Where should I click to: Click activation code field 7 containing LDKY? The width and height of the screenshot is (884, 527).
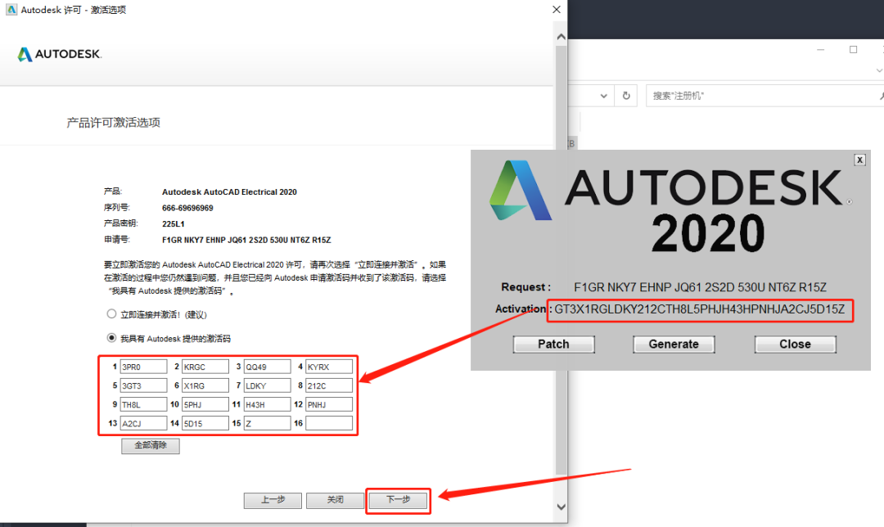267,385
